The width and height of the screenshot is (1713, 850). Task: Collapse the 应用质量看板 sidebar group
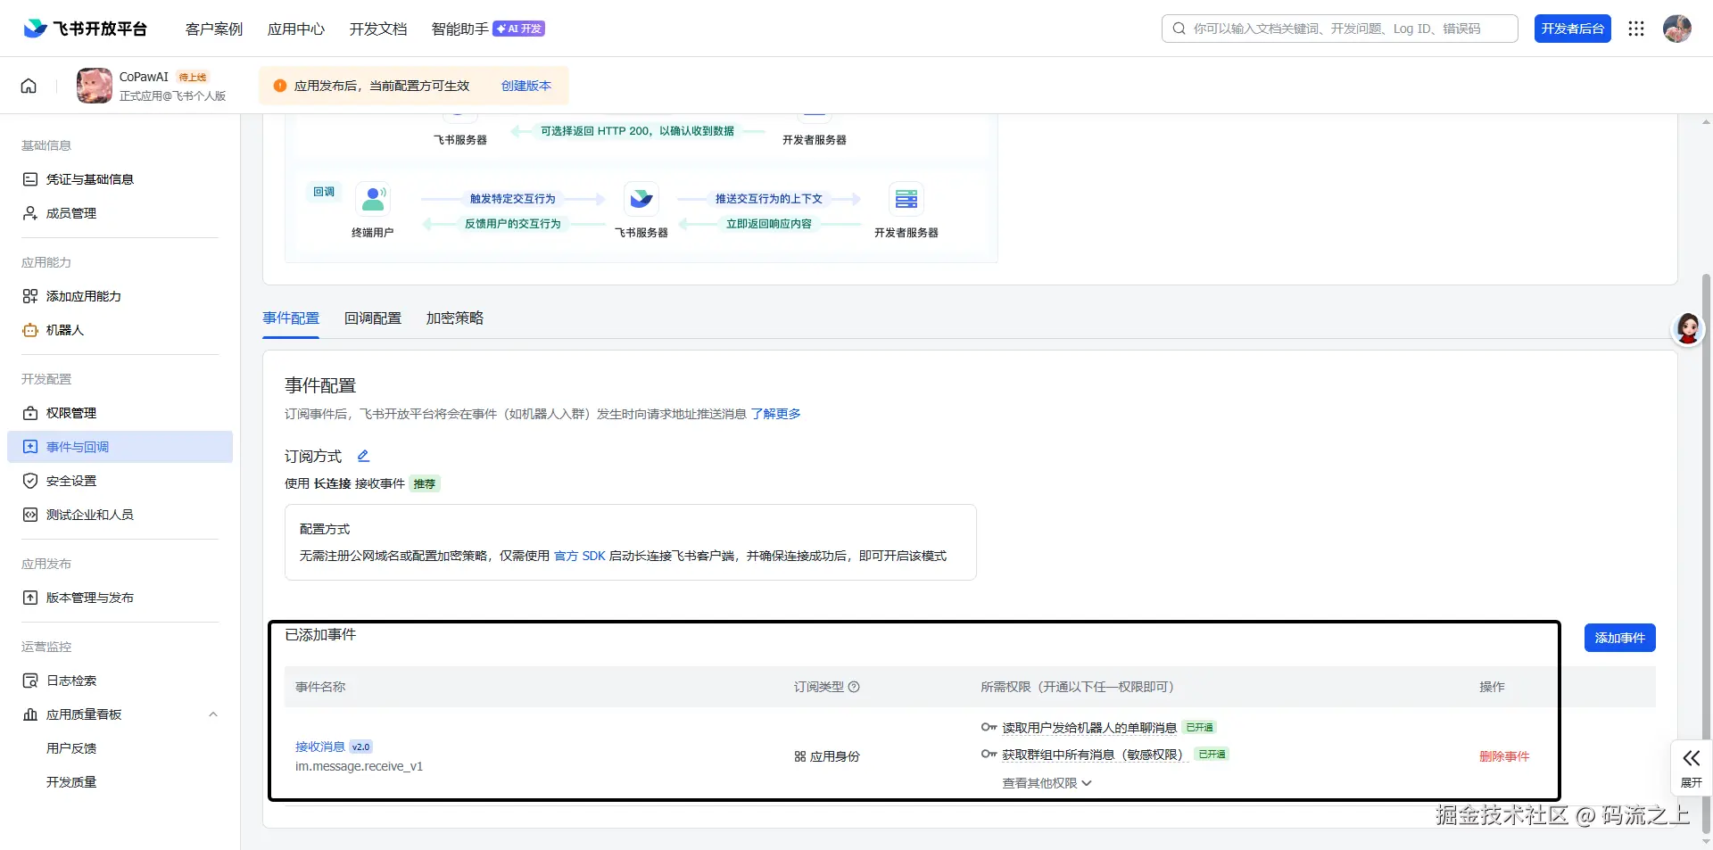(213, 714)
